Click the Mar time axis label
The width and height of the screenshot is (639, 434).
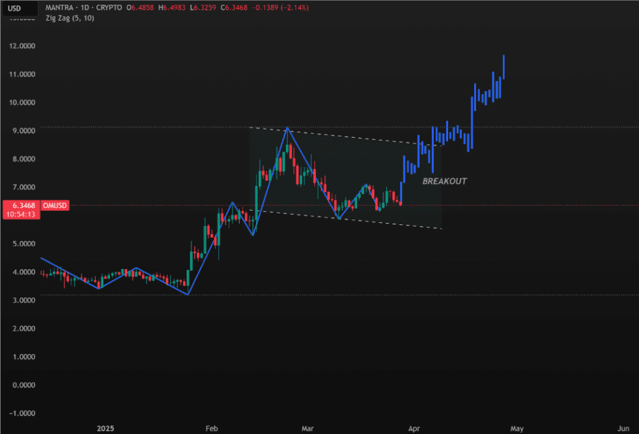(308, 429)
